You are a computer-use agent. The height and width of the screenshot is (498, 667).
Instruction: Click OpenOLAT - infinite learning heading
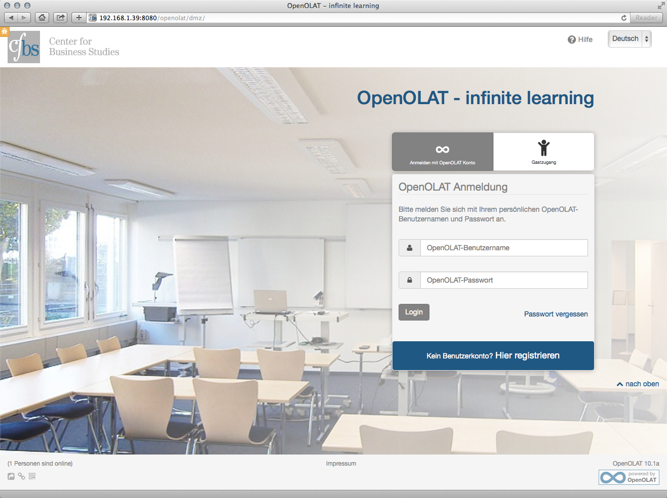pyautogui.click(x=475, y=98)
